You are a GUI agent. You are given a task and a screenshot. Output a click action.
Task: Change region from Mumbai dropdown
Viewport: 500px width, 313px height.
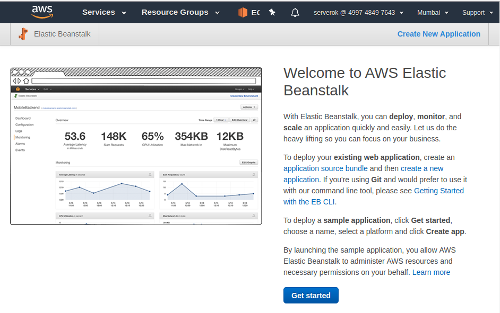433,12
